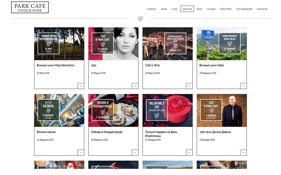Open the arrow on День Влюбленных card
The width and height of the screenshot is (281, 175).
(x=189, y=153)
